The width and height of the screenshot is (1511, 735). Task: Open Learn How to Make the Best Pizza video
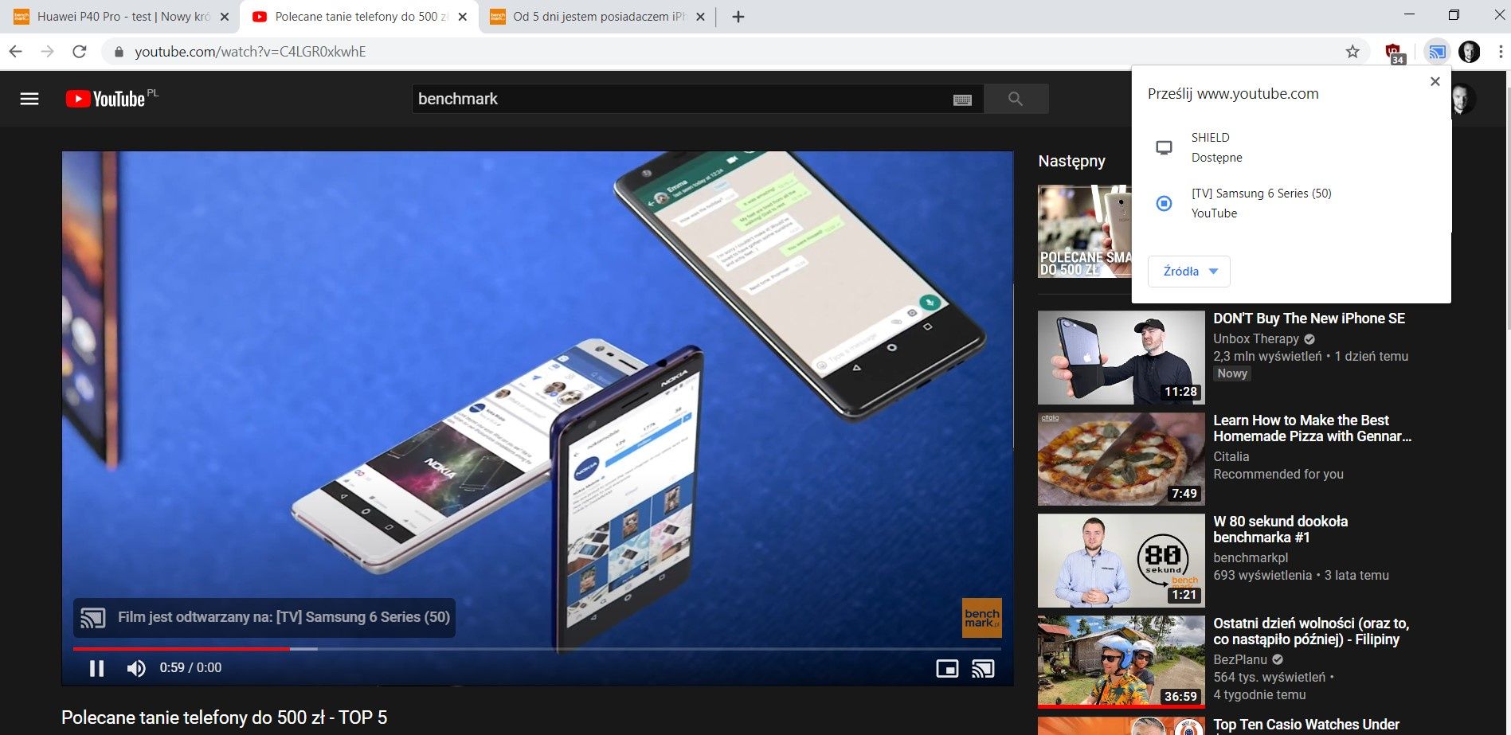[1312, 428]
